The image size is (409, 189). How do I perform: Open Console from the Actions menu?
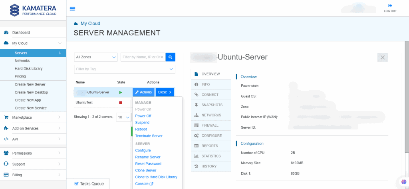click(144, 184)
